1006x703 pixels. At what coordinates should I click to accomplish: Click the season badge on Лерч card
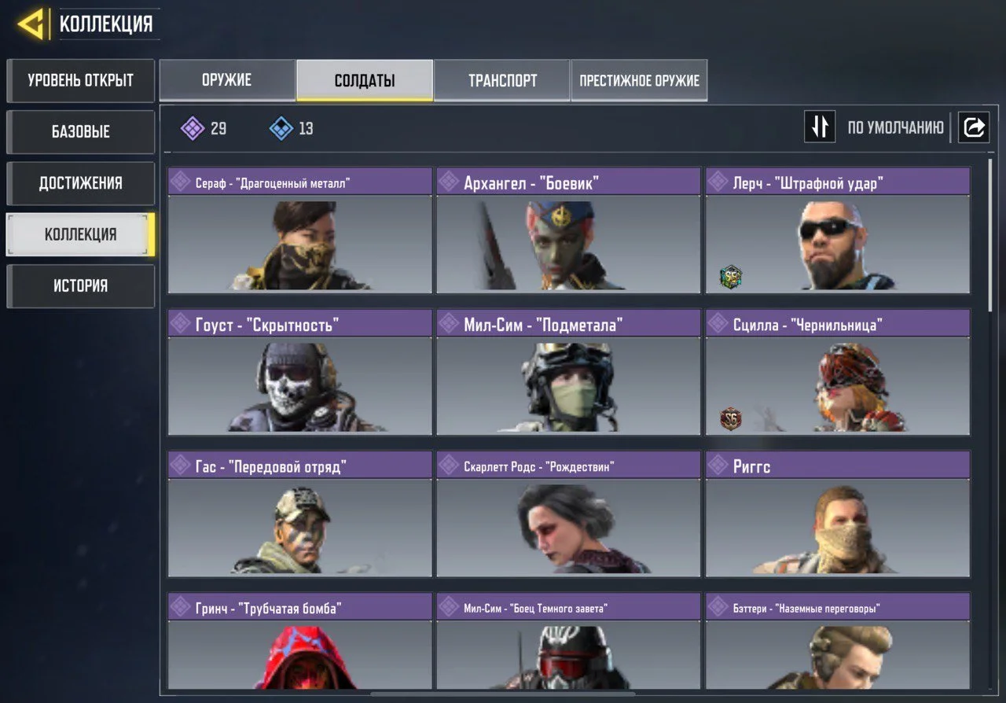coord(731,277)
